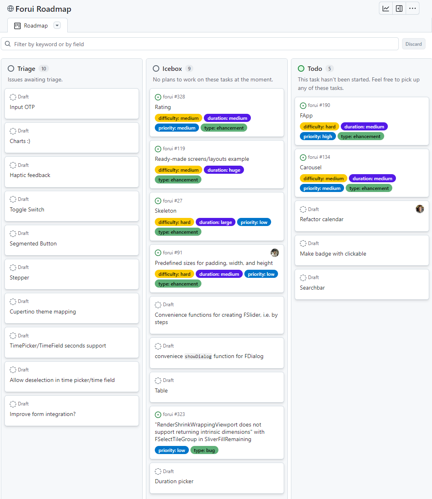
Task: Select the Roadmap tab
Action: click(32, 26)
